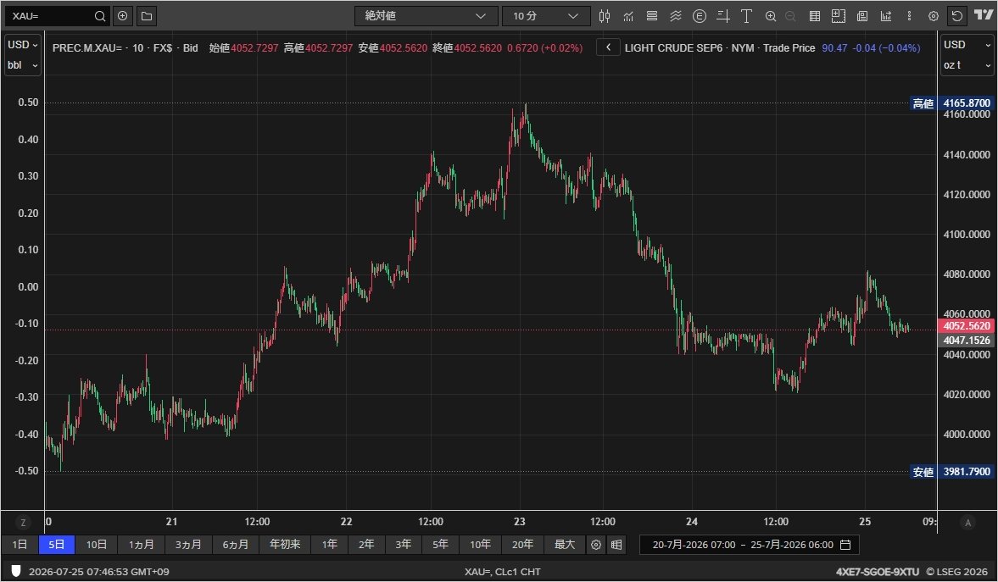Image resolution: width=998 pixels, height=582 pixels.
Task: Open the news document icon
Action: [861, 16]
